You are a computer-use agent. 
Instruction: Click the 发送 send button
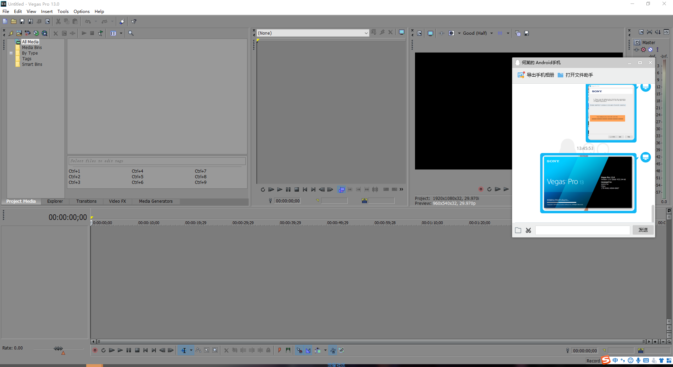coord(643,230)
